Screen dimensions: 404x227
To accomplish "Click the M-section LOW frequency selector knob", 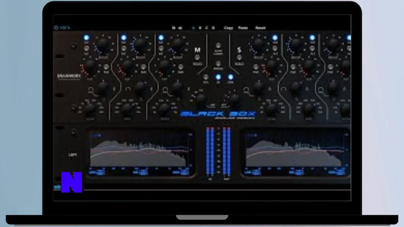I will pos(90,109).
